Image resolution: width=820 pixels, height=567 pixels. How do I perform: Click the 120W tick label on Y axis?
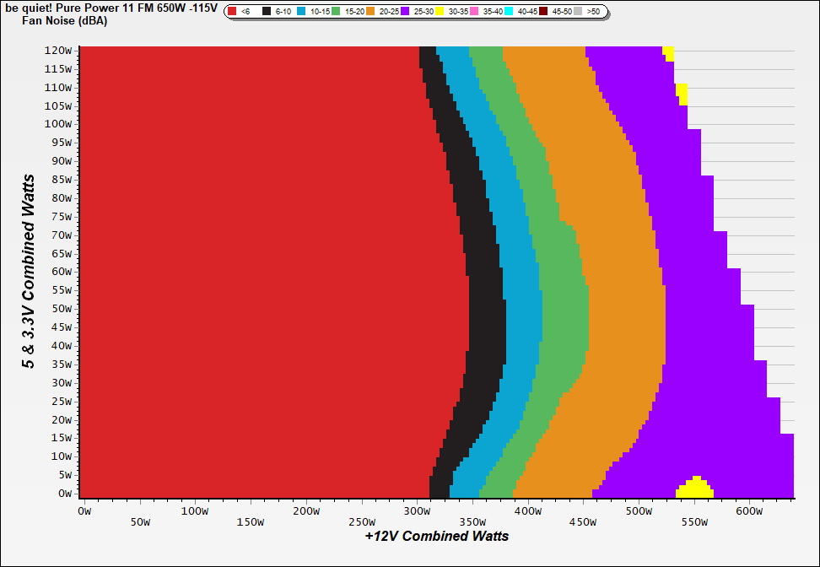(x=58, y=50)
